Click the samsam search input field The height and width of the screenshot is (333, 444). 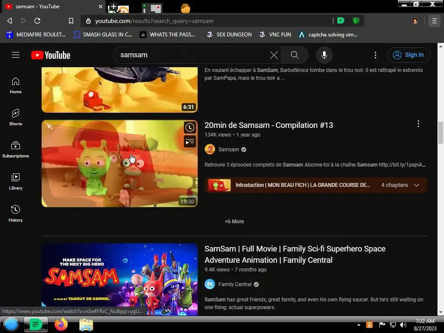(x=193, y=55)
